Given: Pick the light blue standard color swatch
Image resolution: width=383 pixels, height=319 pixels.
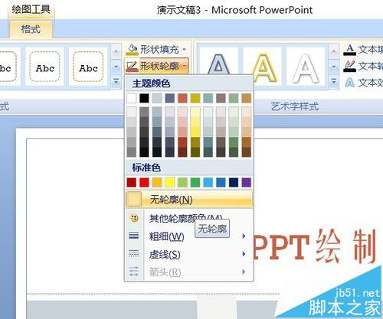Looking at the screenshot, I should point(208,183).
